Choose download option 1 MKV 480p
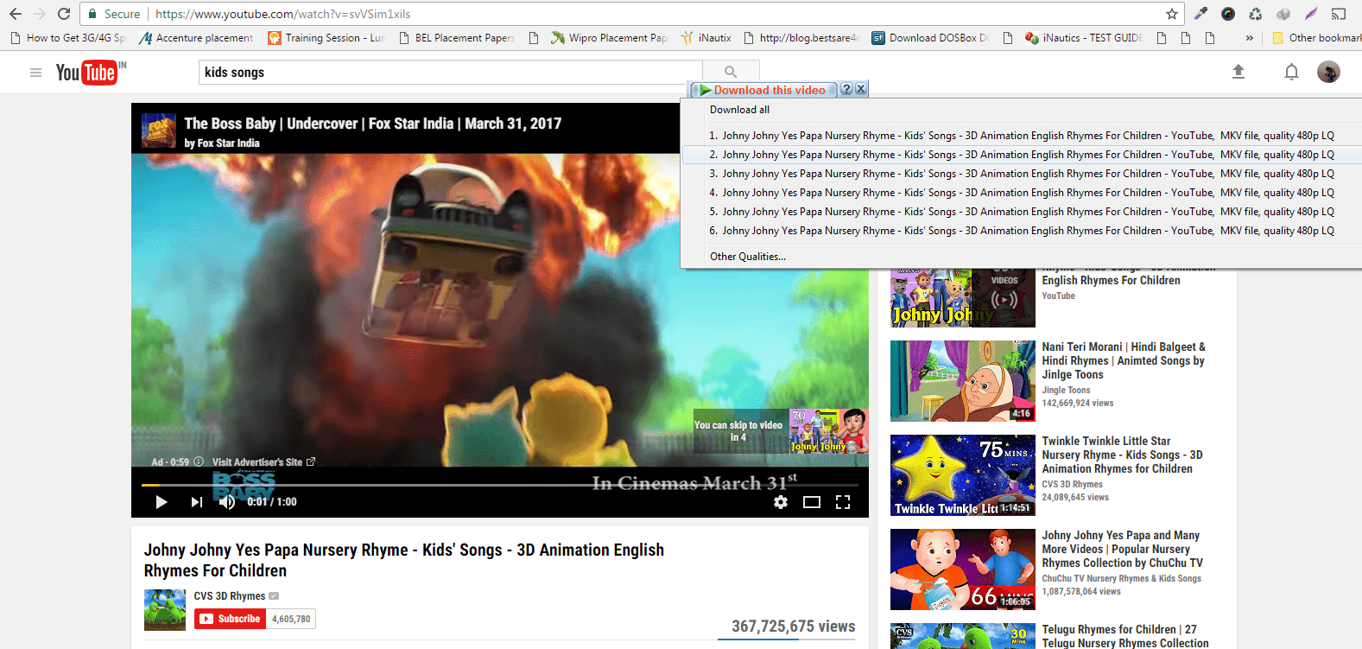This screenshot has height=649, width=1362. click(x=1022, y=136)
